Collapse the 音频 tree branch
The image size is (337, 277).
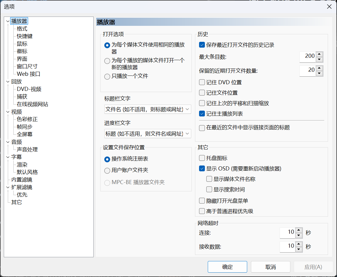coord(7,142)
